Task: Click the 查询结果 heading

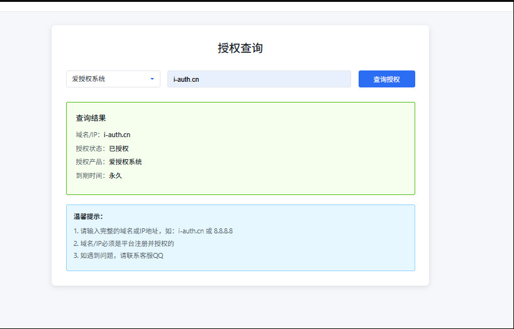Action: click(91, 118)
